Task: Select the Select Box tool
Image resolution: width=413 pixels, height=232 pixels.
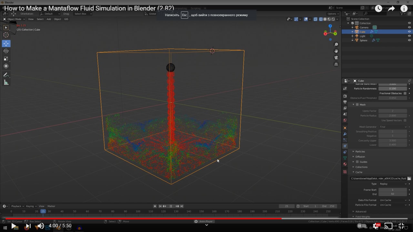Action: click(x=6, y=28)
